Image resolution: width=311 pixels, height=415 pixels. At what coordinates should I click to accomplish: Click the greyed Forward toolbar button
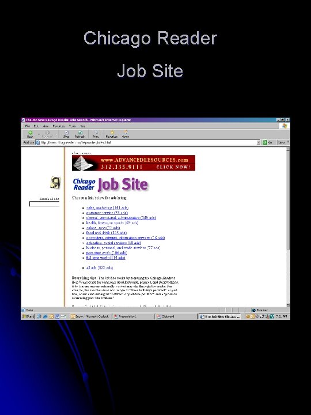(x=47, y=134)
